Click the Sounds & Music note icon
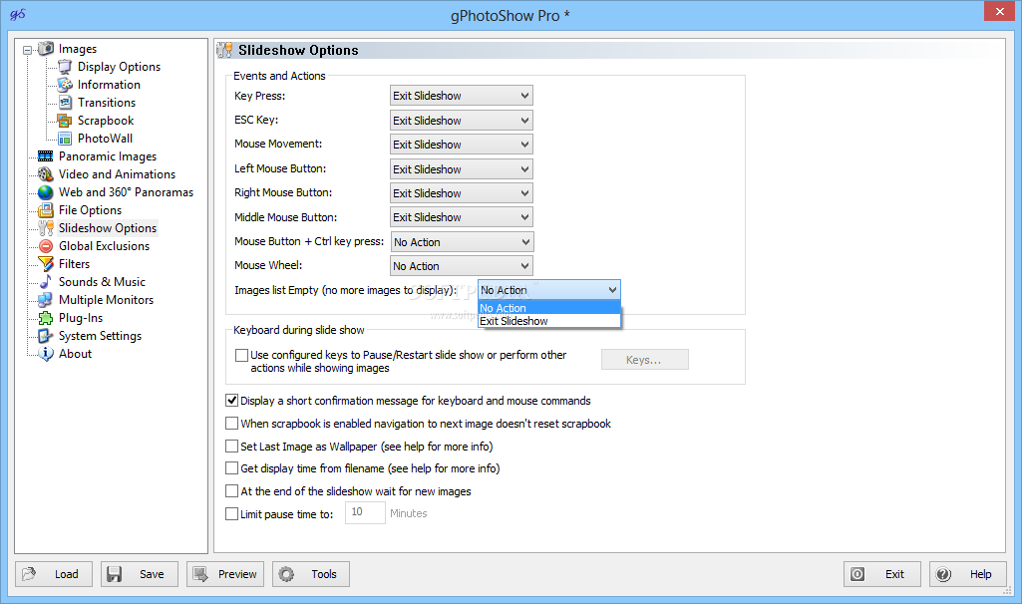The height and width of the screenshot is (604, 1022). pos(46,281)
